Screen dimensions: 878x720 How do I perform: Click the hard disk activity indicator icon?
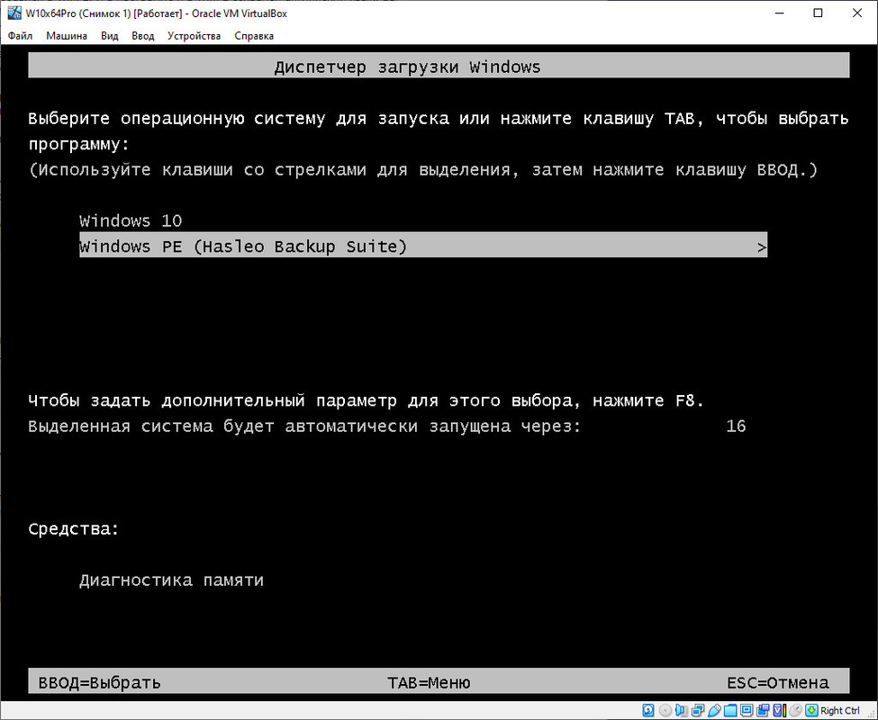click(647, 710)
